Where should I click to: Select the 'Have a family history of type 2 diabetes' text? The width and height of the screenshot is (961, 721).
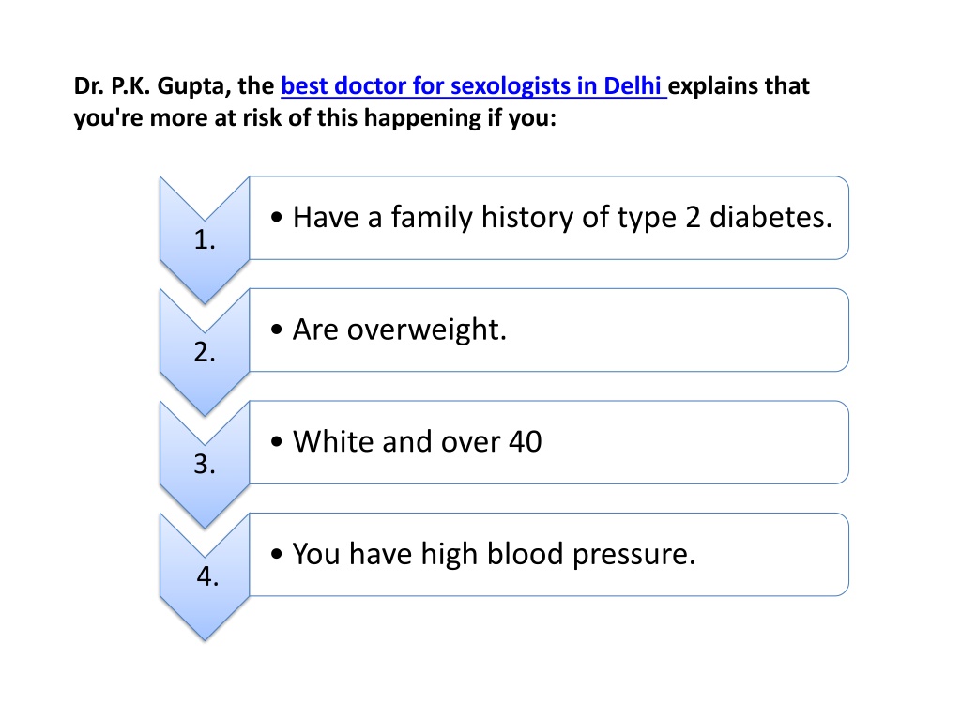tap(563, 218)
